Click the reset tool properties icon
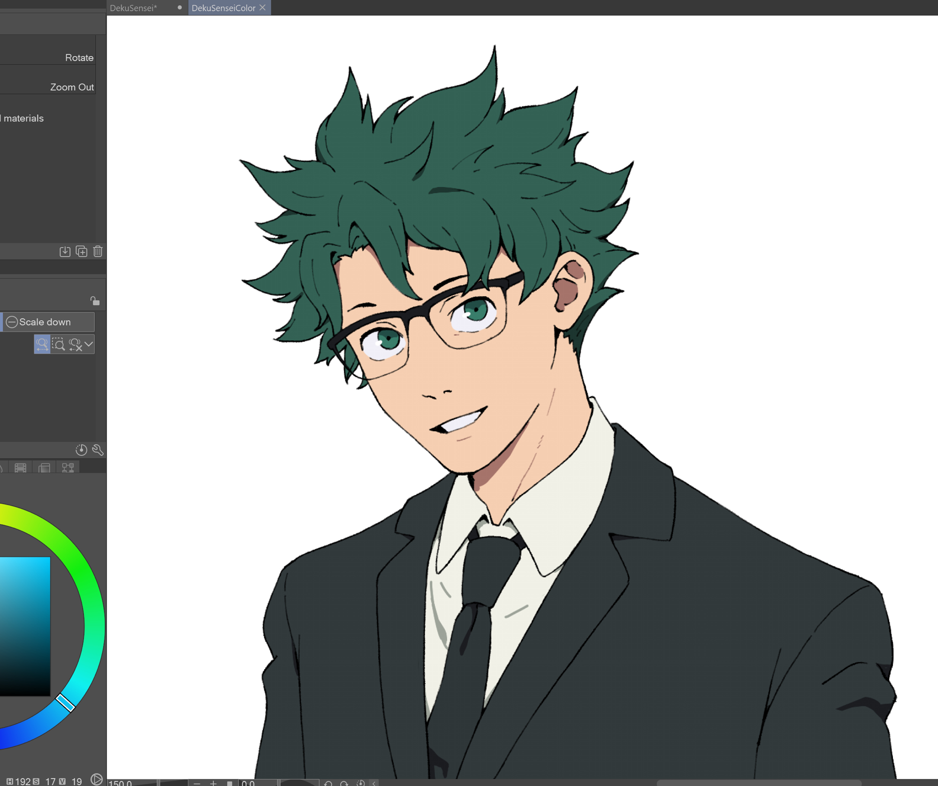938x786 pixels. pyautogui.click(x=81, y=450)
